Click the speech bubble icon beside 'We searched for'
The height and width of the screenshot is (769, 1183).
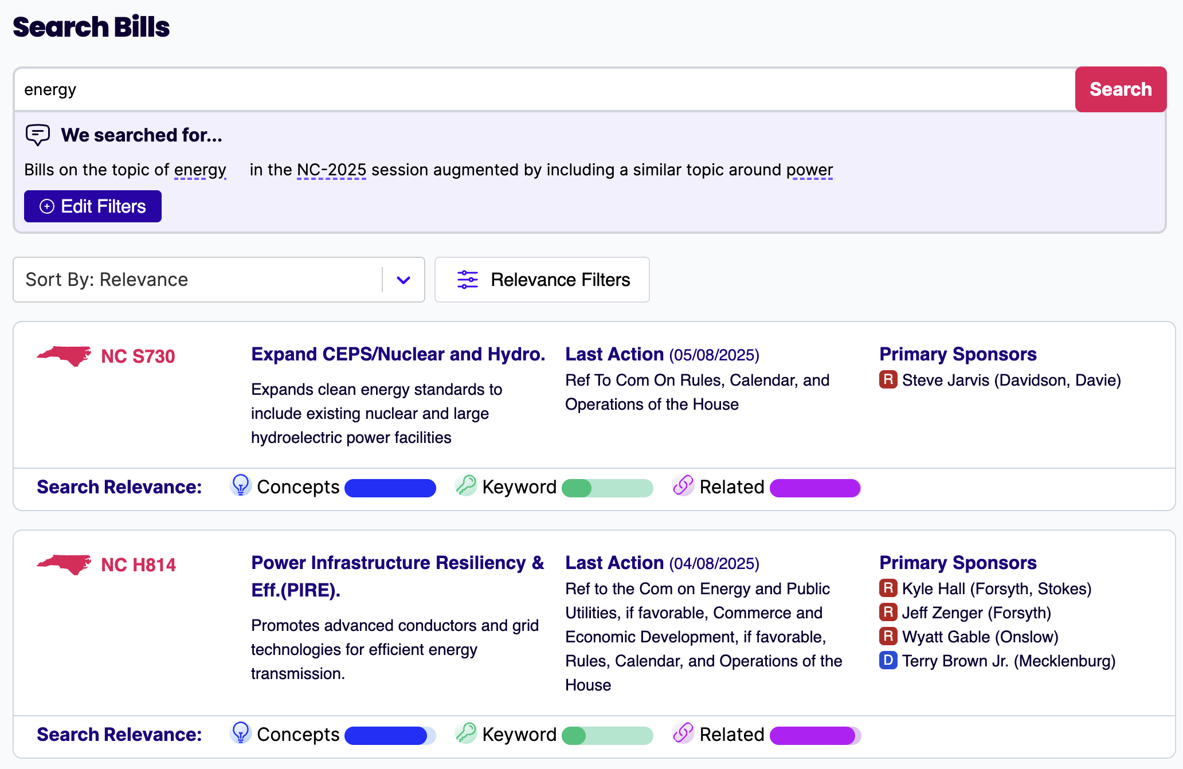pyautogui.click(x=38, y=135)
